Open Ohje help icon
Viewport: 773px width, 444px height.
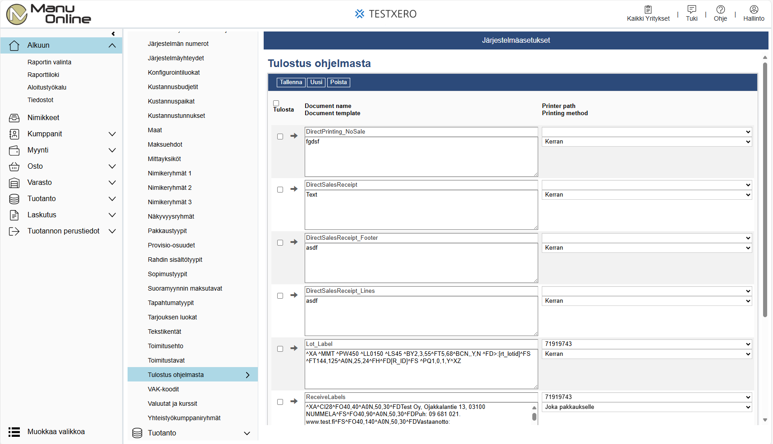click(721, 9)
